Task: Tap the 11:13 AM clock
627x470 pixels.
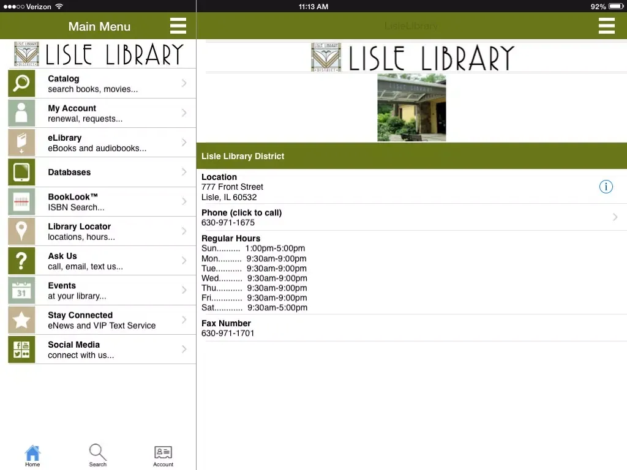Action: tap(313, 6)
